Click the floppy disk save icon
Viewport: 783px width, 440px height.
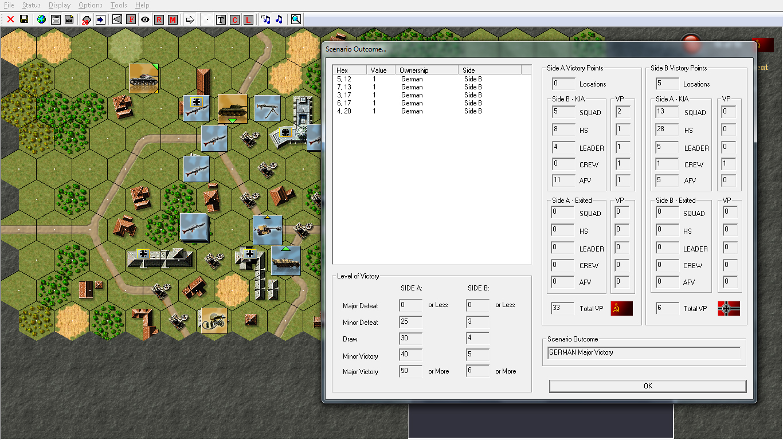tap(24, 19)
